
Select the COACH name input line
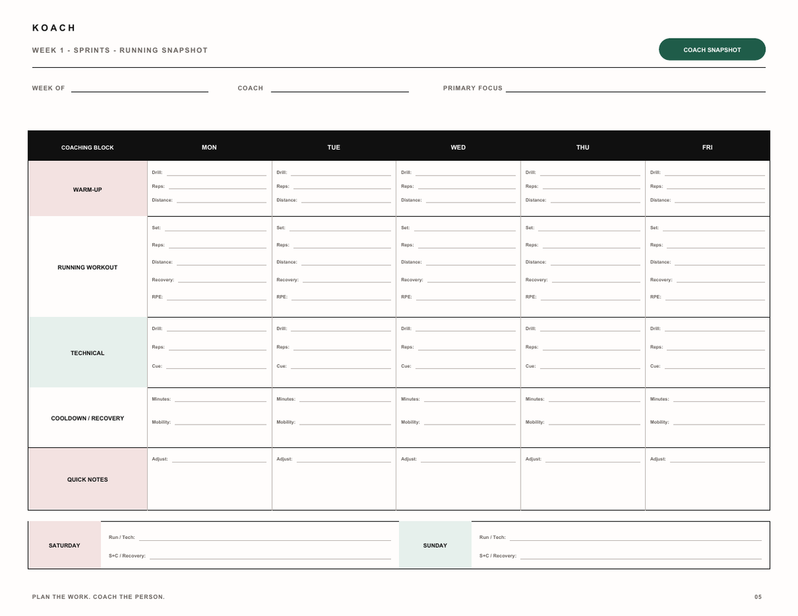tap(340, 88)
